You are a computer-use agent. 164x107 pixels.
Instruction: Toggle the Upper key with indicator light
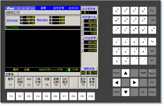pyautogui.click(x=152, y=73)
